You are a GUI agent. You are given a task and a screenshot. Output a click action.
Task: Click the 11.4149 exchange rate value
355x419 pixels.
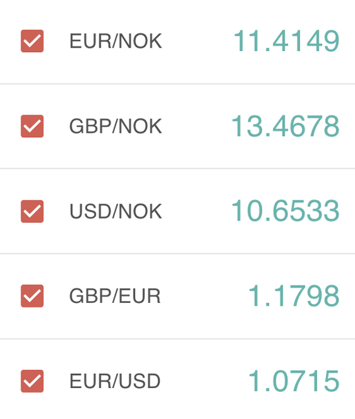[x=287, y=41]
